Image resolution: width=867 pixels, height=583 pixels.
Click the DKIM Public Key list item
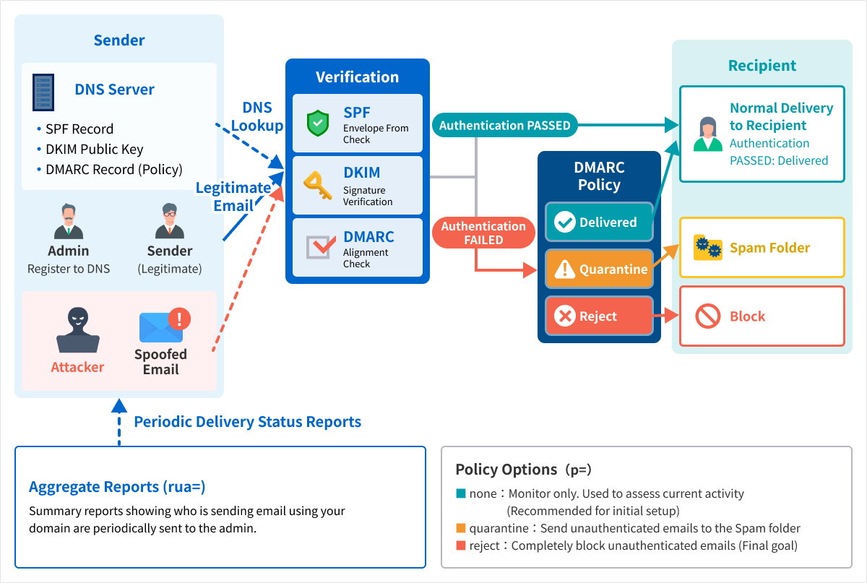pyautogui.click(x=94, y=150)
